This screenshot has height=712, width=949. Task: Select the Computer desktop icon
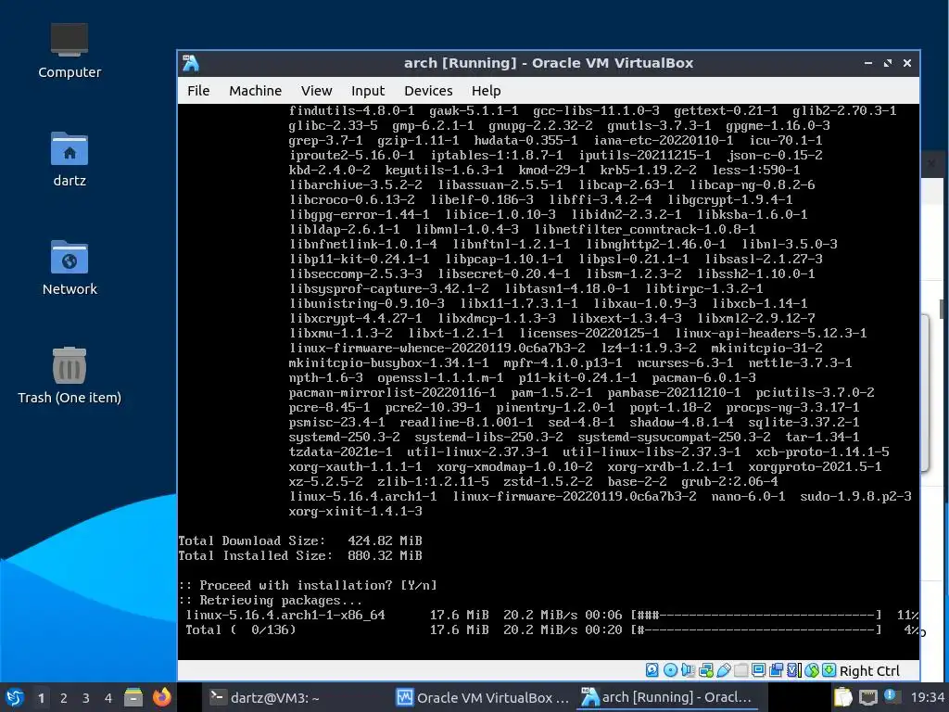click(69, 51)
